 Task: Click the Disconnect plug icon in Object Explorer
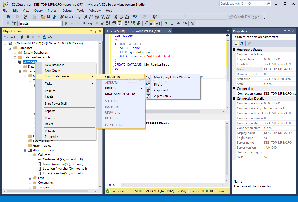tap(28, 37)
